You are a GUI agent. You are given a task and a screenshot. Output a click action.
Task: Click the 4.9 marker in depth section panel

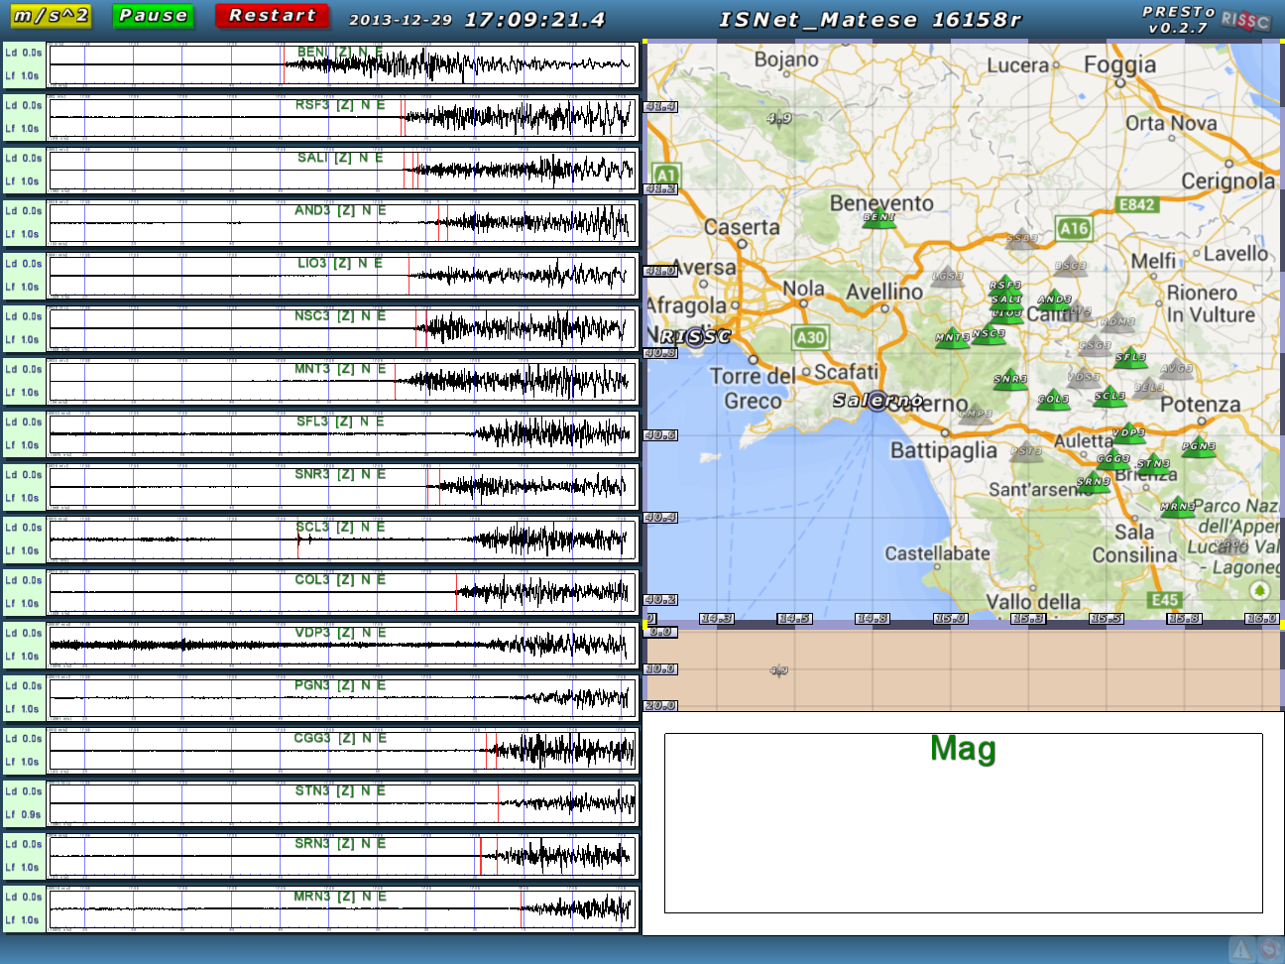point(779,670)
